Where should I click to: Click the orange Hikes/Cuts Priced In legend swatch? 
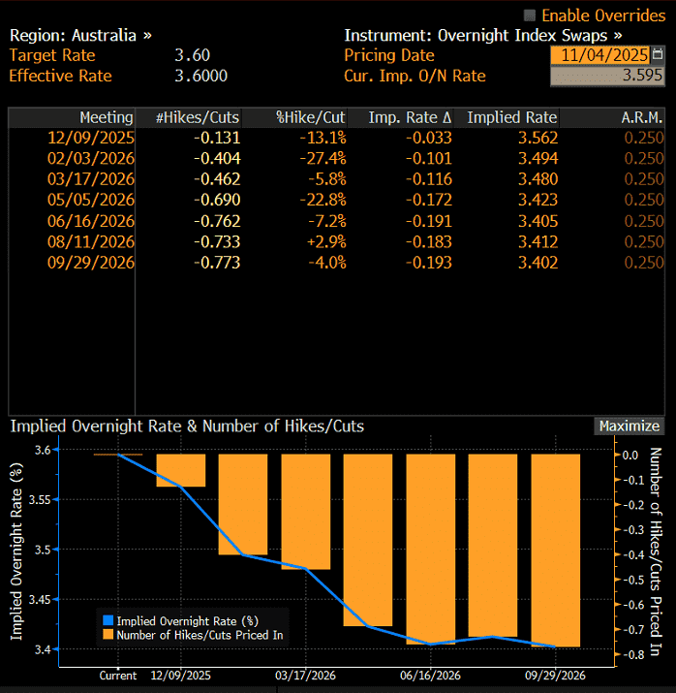[108, 635]
